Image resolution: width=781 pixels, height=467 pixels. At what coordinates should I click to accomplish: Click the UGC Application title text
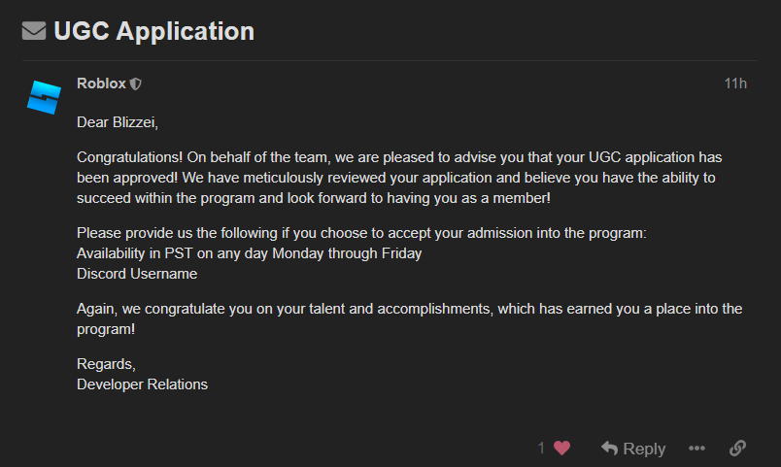click(x=153, y=31)
